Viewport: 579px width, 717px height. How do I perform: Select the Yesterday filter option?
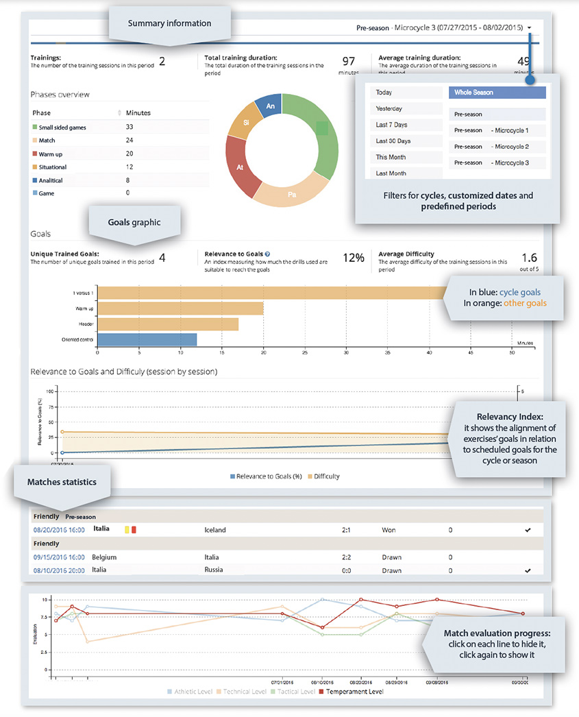click(x=406, y=108)
